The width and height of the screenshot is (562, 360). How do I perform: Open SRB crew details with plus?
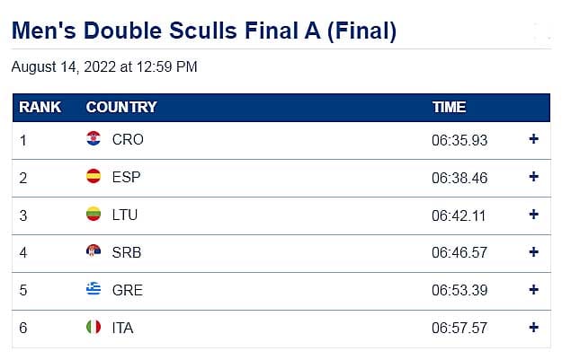(x=533, y=252)
